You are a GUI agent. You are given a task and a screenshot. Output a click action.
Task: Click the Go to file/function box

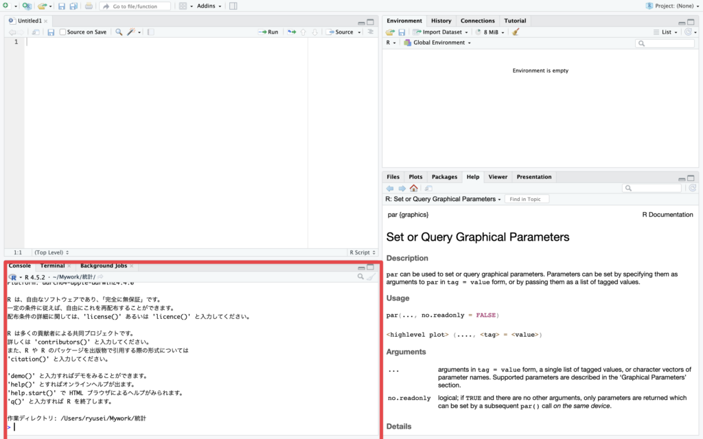135,6
